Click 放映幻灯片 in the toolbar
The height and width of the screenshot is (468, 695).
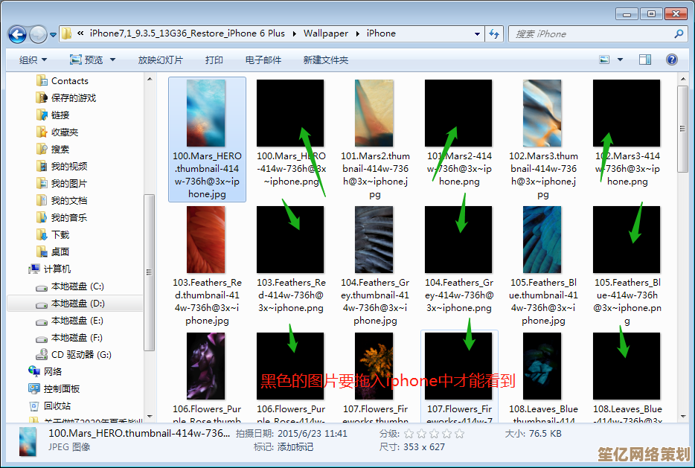[160, 60]
